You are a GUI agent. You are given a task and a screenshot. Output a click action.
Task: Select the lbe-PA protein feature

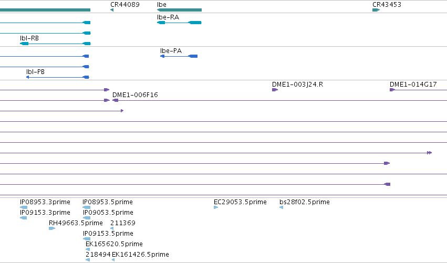179,56
